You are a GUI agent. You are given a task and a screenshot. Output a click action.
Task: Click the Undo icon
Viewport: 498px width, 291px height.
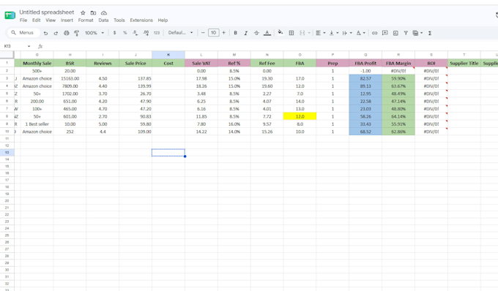pyautogui.click(x=45, y=33)
